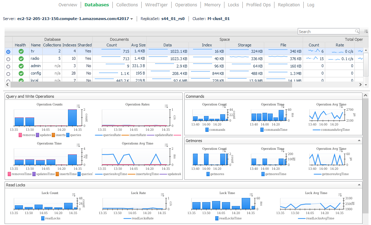Click the search magnifier icon
371x225 pixels.
point(357,32)
